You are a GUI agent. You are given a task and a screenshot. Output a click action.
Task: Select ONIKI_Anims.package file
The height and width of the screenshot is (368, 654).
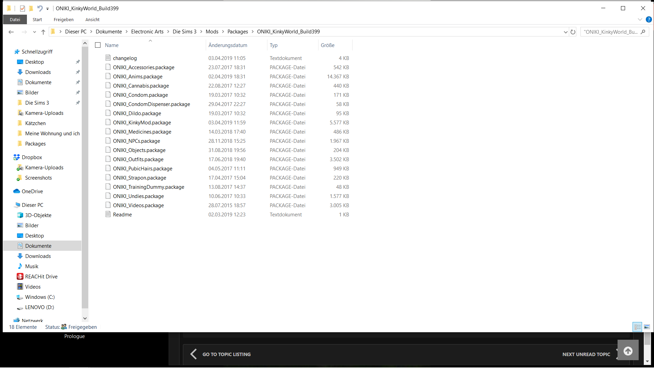click(138, 76)
